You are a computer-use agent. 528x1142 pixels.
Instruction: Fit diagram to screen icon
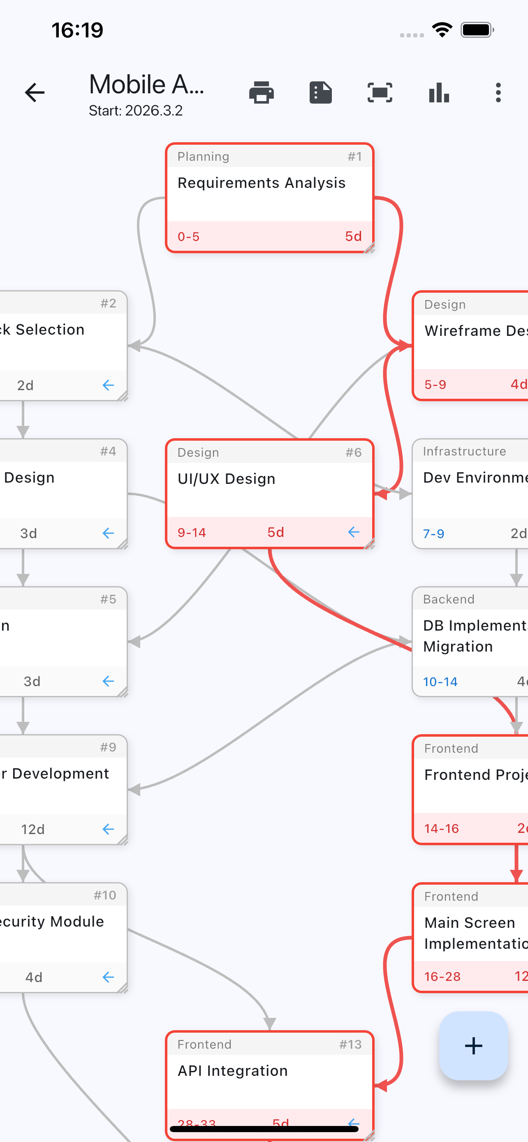[380, 92]
